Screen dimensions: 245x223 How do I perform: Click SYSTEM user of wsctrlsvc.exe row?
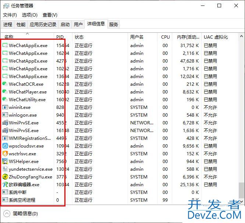click(139, 154)
